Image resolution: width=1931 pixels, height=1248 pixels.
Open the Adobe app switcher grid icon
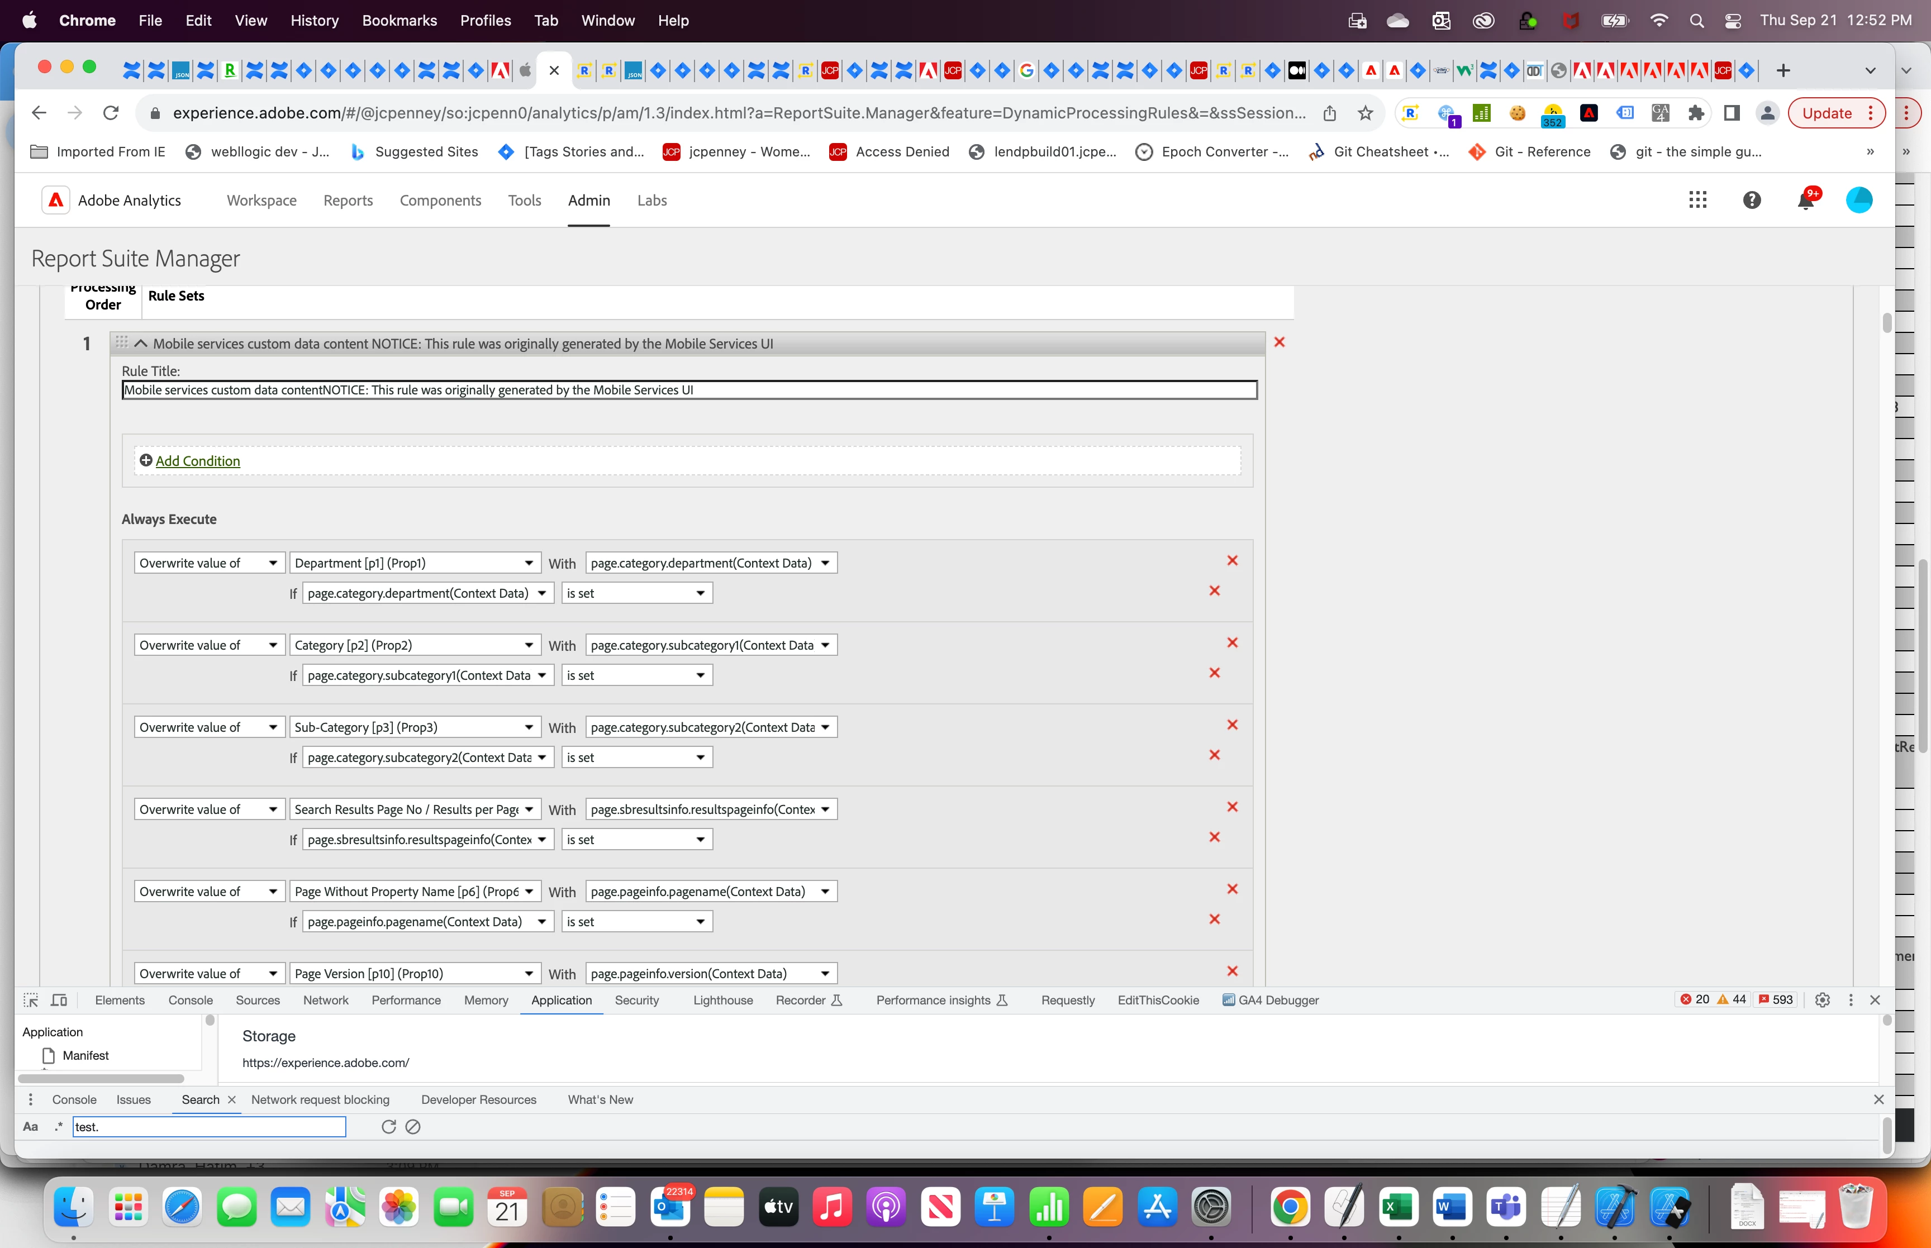coord(1697,200)
